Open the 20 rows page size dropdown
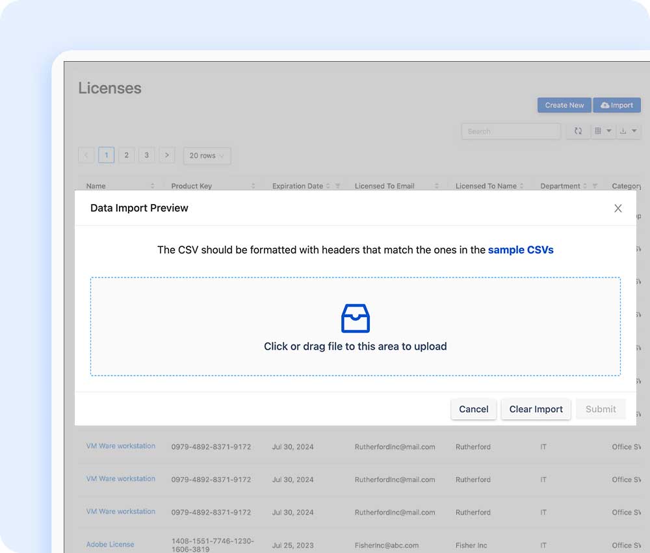The height and width of the screenshot is (553, 650). click(207, 156)
